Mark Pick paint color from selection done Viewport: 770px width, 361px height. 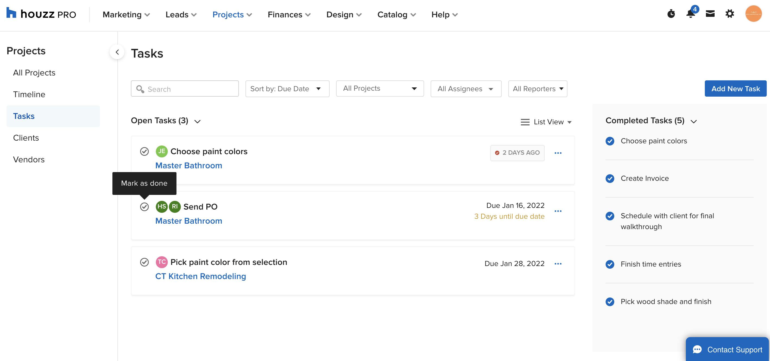(144, 262)
